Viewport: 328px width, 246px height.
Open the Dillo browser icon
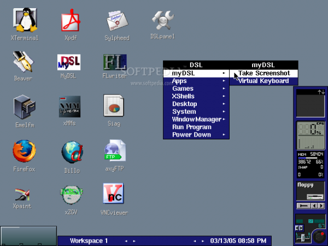(x=71, y=153)
